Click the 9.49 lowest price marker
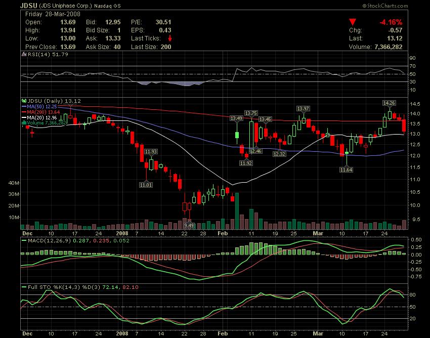This screenshot has height=338, width=430. pyautogui.click(x=189, y=225)
